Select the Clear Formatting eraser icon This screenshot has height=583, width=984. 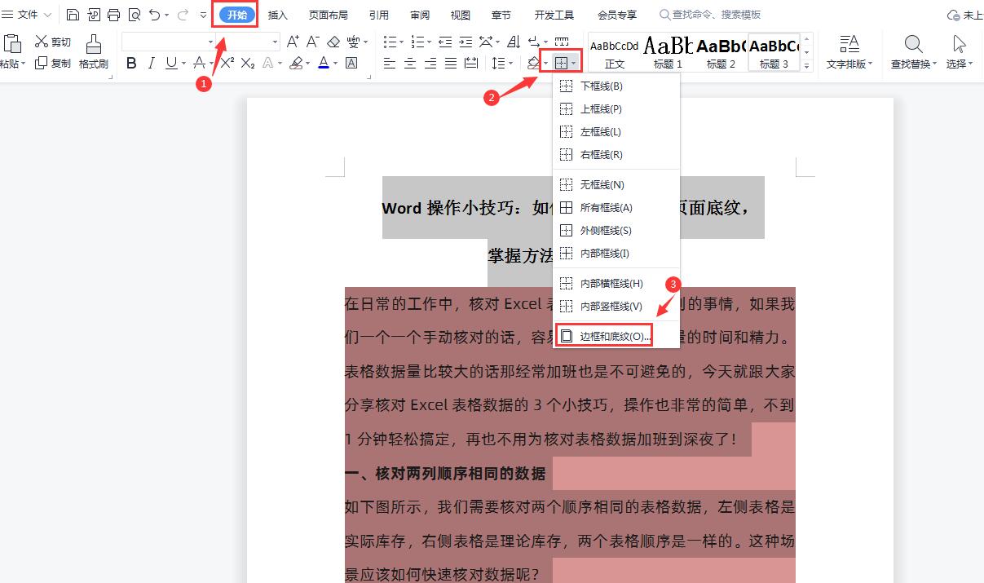(x=333, y=41)
